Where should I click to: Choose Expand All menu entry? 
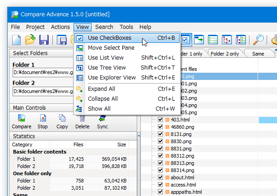[x=127, y=89]
